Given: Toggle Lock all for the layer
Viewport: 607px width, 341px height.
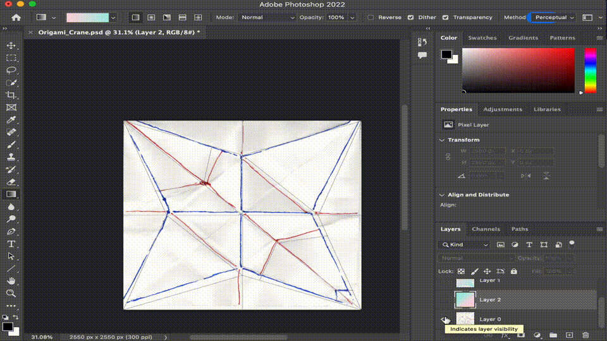Looking at the screenshot, I should (x=513, y=272).
